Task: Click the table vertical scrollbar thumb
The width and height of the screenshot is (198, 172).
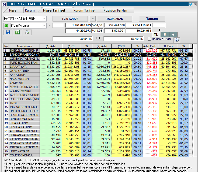Action: pyautogui.click(x=196, y=51)
